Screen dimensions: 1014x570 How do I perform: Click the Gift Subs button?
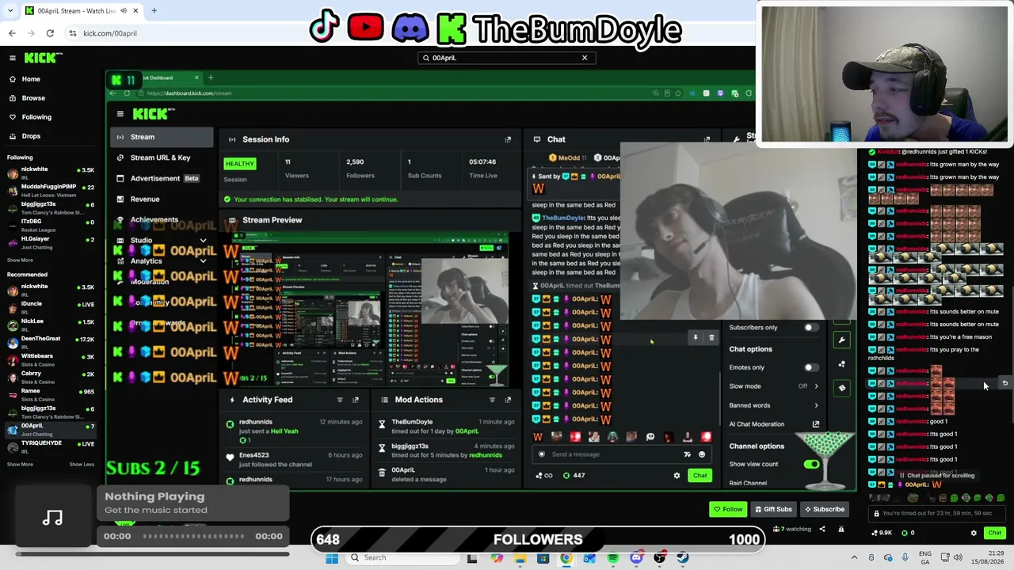[773, 509]
